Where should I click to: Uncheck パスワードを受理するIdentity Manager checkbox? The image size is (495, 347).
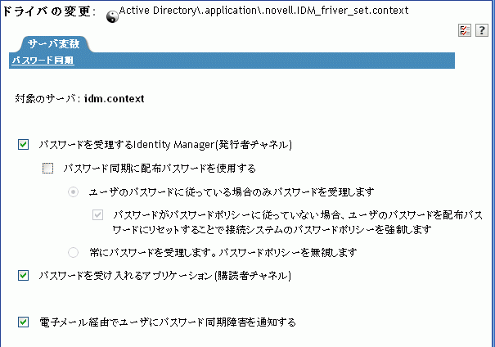click(x=23, y=145)
